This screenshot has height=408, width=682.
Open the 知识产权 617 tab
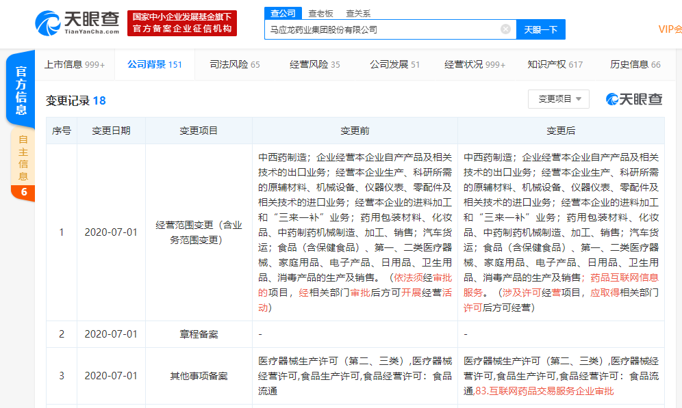pos(555,65)
